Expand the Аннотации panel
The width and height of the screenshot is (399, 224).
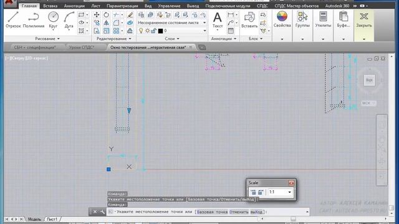[224, 39]
